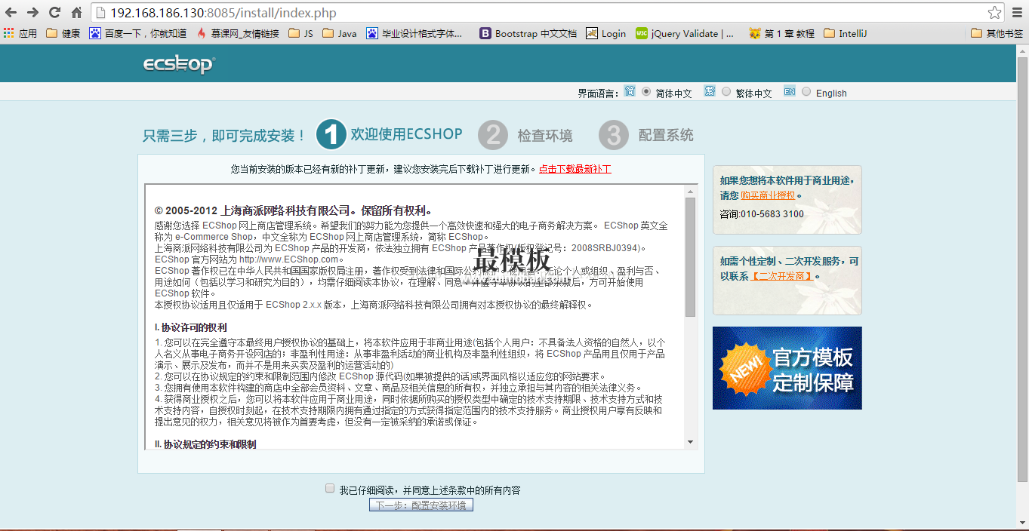Click the ECShop logo in header
The height and width of the screenshot is (531, 1029).
point(179,64)
